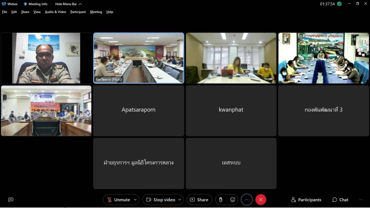The image size is (370, 208).
Task: Select the ฝ่ายธุรการฯ มูลนิธิโครงการหลวง tile
Action: [x=139, y=163]
